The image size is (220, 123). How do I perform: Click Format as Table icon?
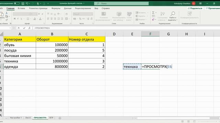click(119, 14)
